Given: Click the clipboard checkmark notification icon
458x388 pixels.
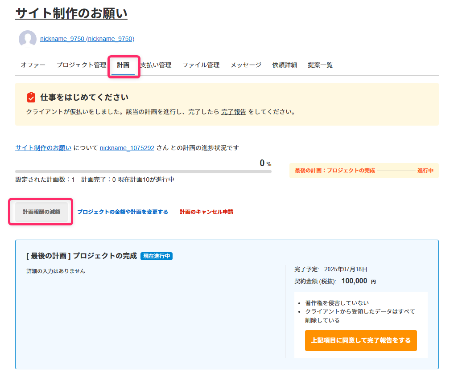Looking at the screenshot, I should pos(28,97).
